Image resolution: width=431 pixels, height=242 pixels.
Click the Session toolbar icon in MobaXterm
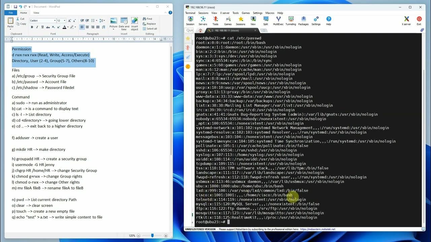pyautogui.click(x=190, y=21)
